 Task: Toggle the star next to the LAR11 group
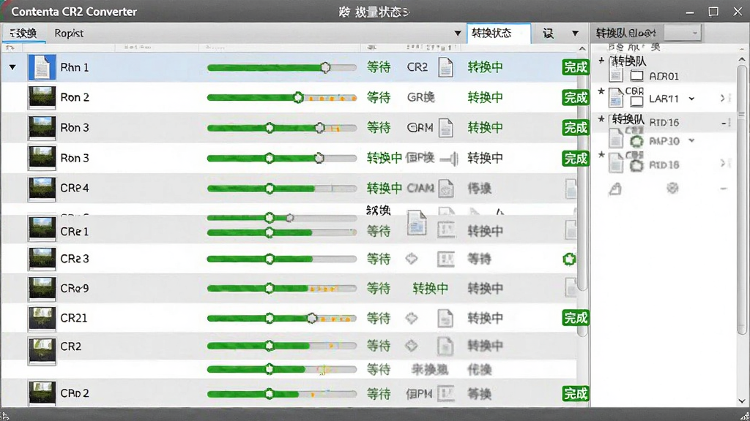[x=601, y=91]
